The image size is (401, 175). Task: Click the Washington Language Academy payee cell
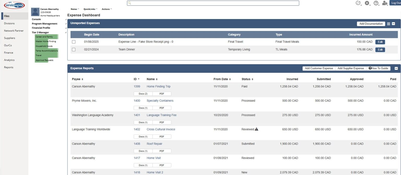point(93,115)
